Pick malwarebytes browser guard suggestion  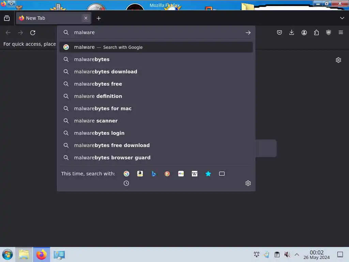(156, 158)
